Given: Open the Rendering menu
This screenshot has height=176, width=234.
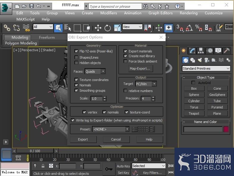Looking at the screenshot, I should pos(189,13).
